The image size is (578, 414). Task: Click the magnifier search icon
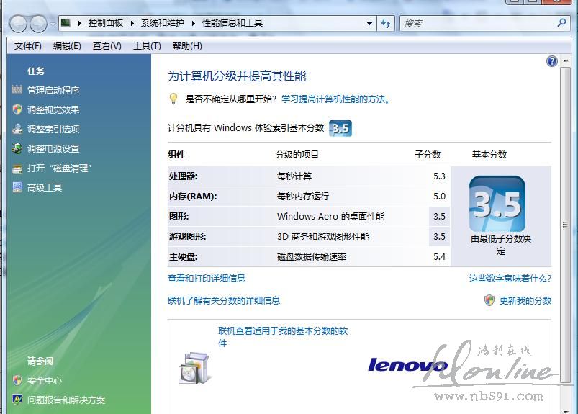pyautogui.click(x=561, y=23)
